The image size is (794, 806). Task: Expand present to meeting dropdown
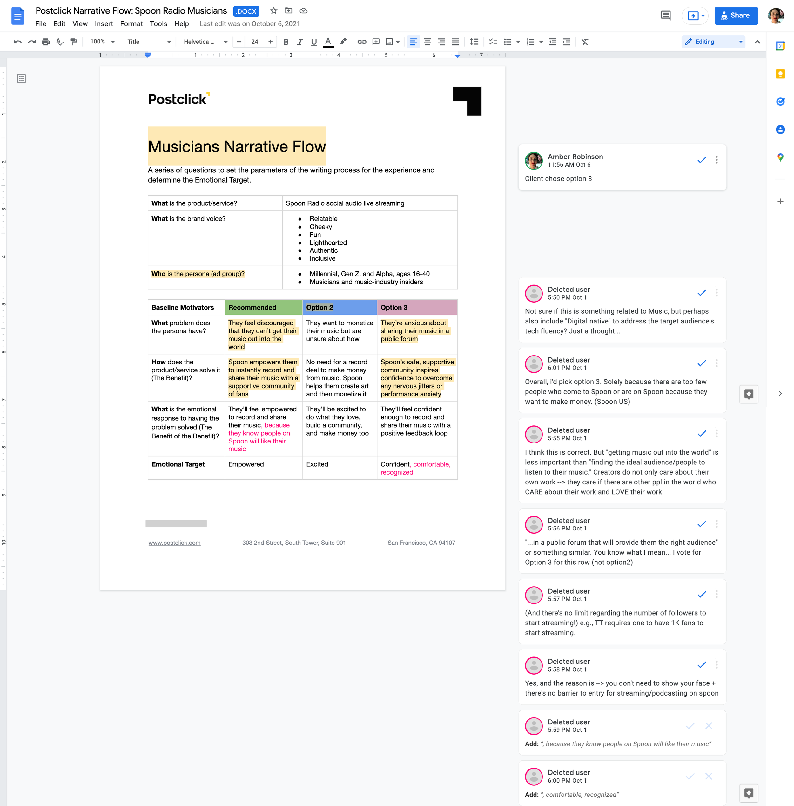pos(703,16)
